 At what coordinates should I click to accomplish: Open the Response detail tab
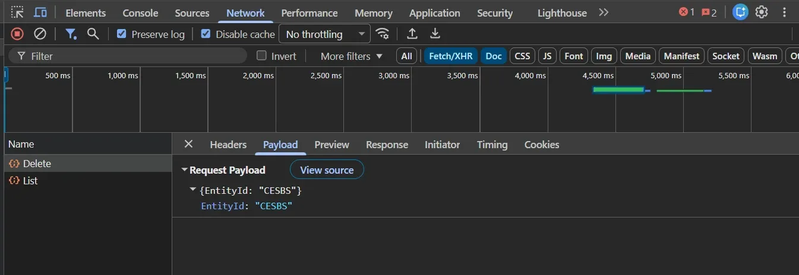387,145
